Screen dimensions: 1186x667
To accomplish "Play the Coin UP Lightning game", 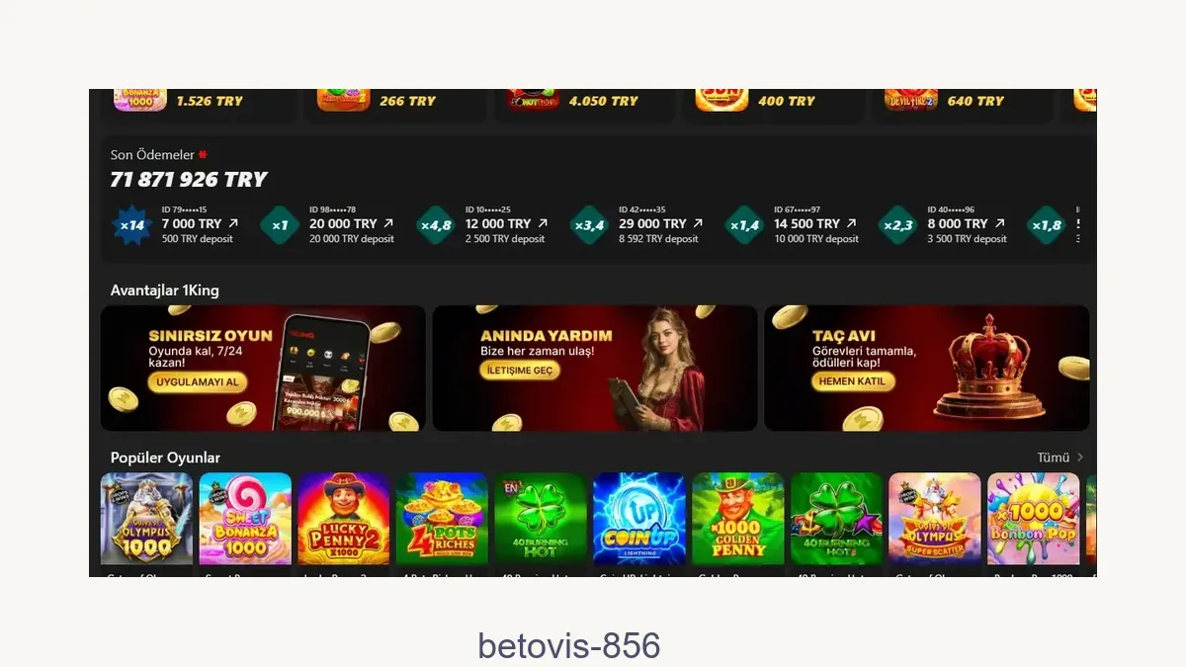I will pos(639,519).
